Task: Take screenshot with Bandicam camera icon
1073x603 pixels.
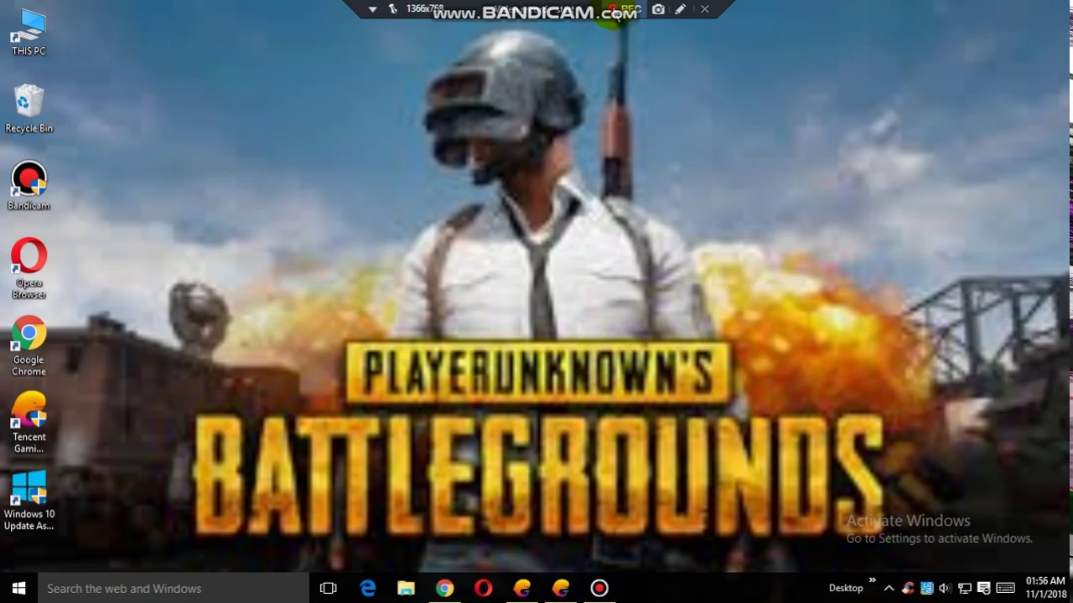Action: [659, 9]
